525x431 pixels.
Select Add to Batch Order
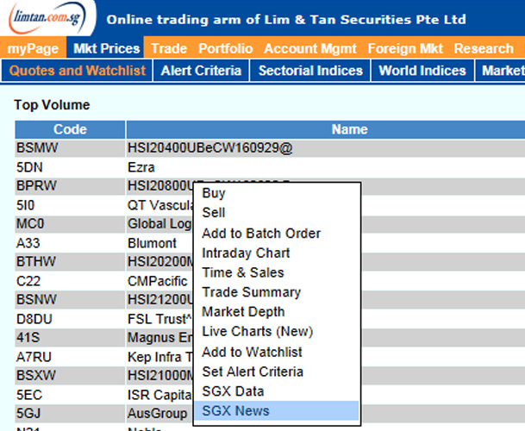tap(277, 234)
